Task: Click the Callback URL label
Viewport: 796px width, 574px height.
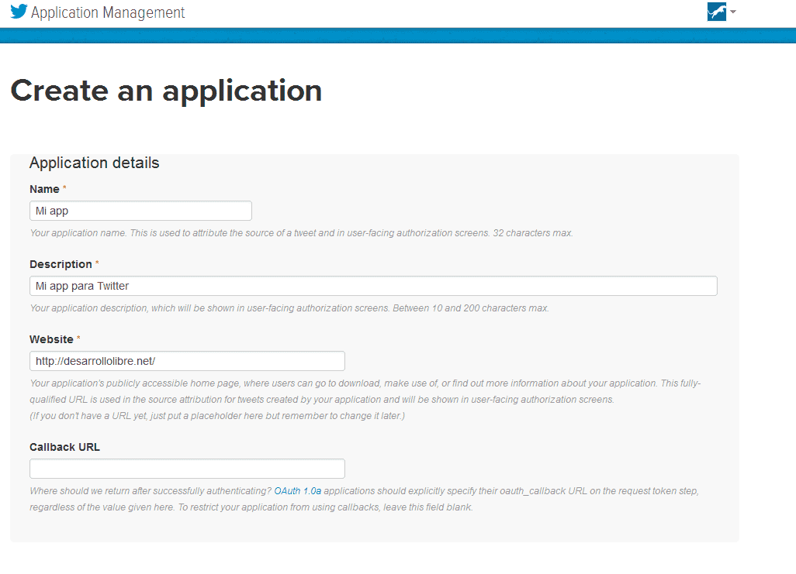Action: (x=64, y=447)
